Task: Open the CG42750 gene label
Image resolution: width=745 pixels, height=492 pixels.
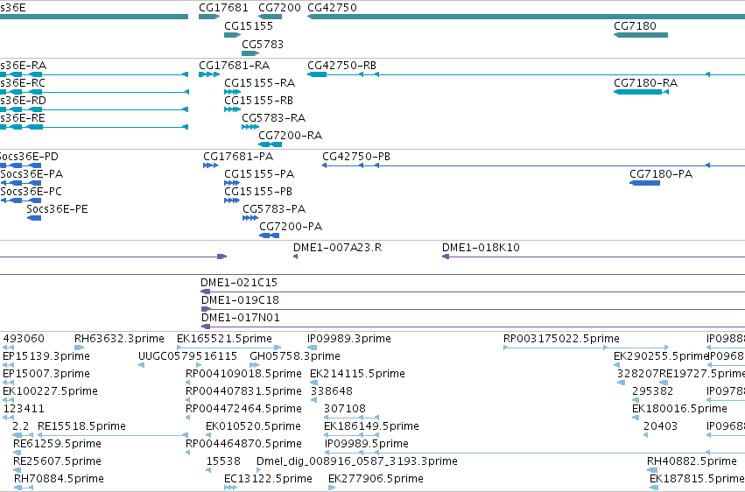Action: pyautogui.click(x=332, y=8)
